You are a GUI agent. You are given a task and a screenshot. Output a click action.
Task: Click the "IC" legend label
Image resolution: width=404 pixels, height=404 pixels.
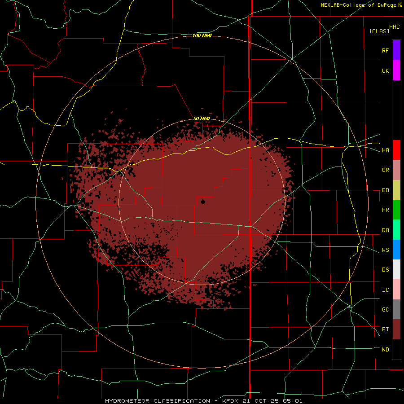(x=385, y=290)
